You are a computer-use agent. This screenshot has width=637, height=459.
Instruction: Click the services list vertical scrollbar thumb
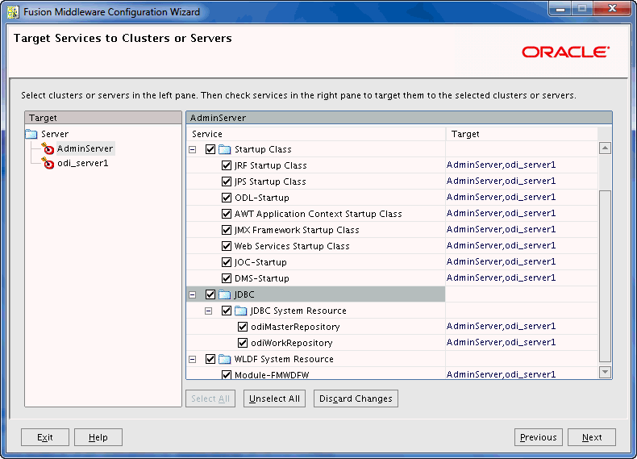point(605,276)
